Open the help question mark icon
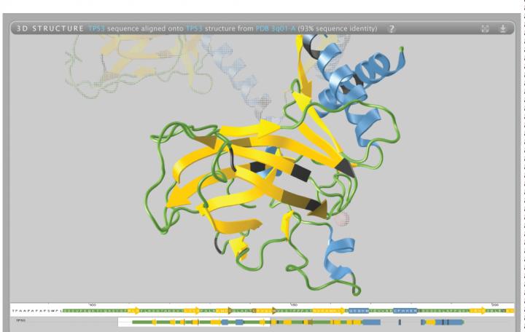This screenshot has height=332, width=525. tap(391, 28)
